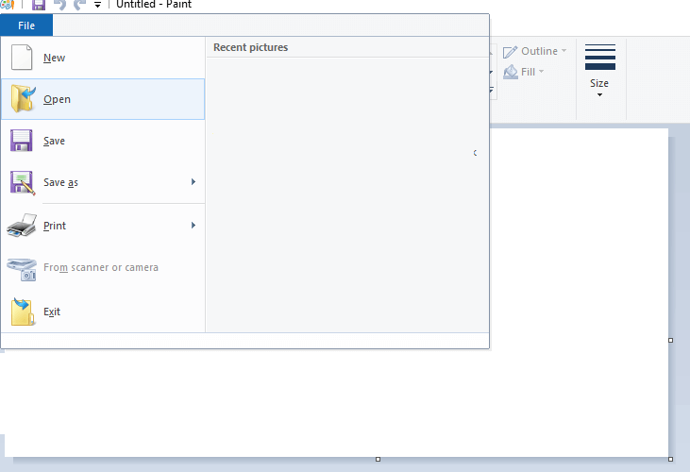Click the yellow folder Open icon

[x=23, y=98]
